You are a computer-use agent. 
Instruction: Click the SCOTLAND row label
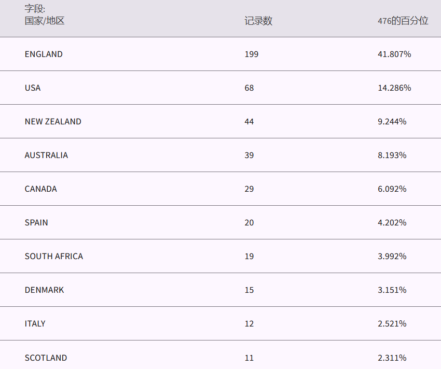point(46,358)
